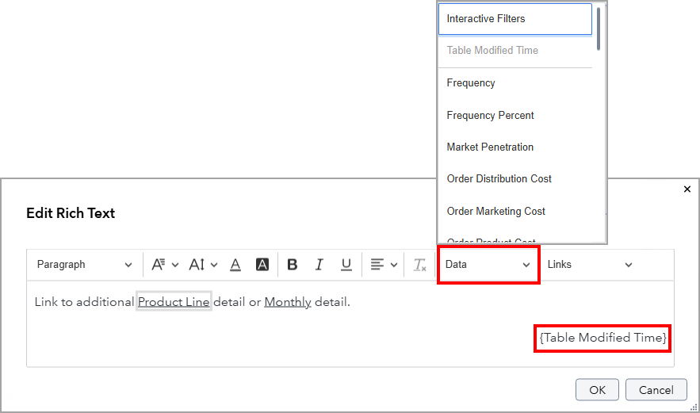
Task: Select Market Penetration item
Action: click(x=490, y=147)
